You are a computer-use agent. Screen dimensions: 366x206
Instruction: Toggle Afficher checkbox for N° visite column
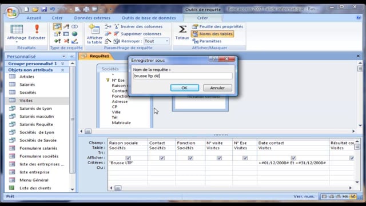(x=219, y=158)
